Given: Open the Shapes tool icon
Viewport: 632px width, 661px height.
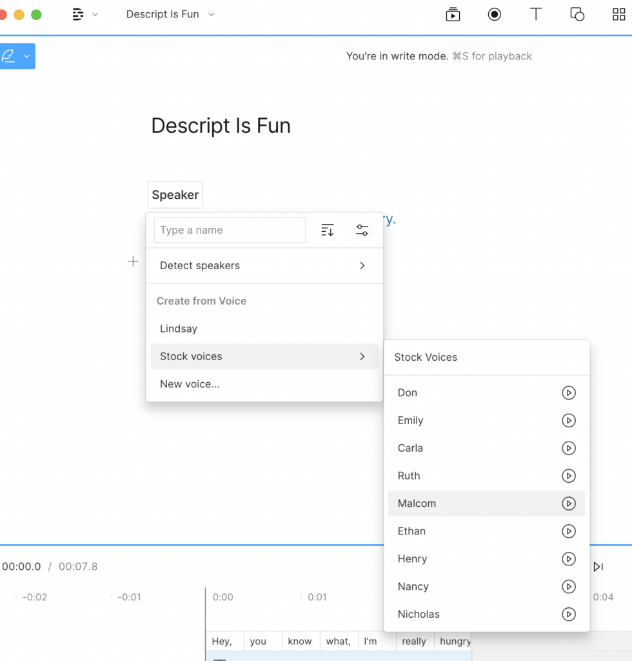Looking at the screenshot, I should coord(577,14).
